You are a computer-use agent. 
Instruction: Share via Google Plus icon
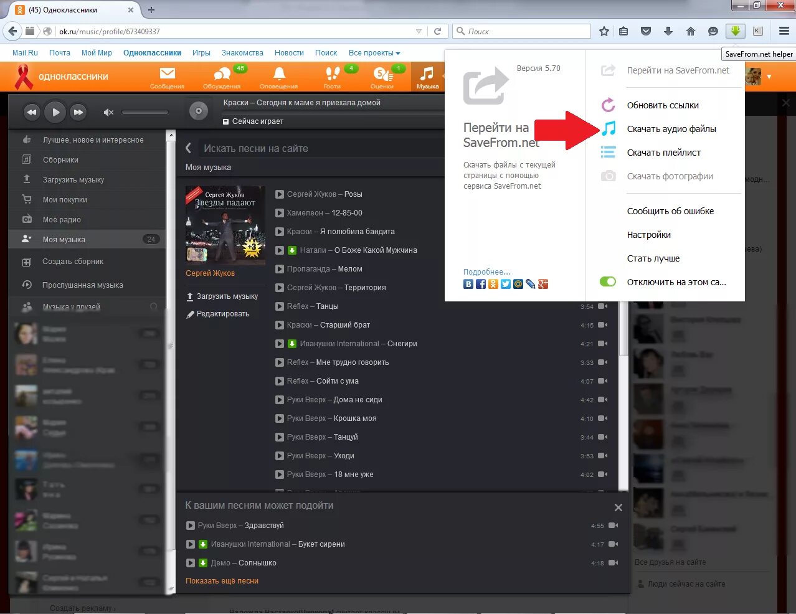point(543,284)
